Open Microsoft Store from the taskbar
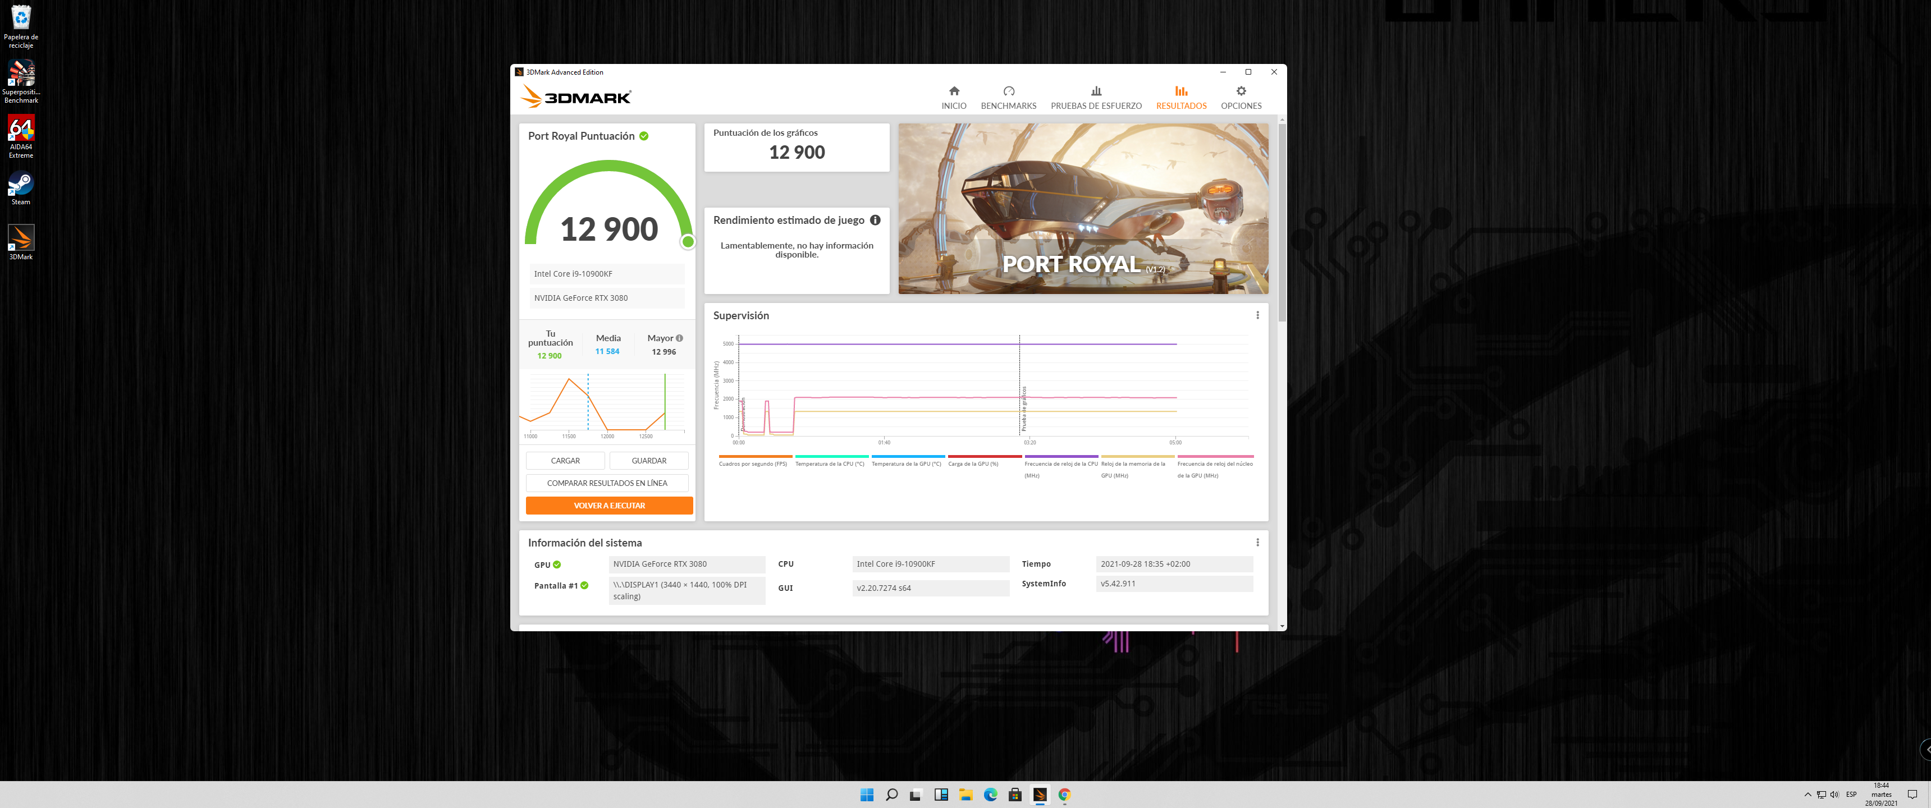 1015,795
